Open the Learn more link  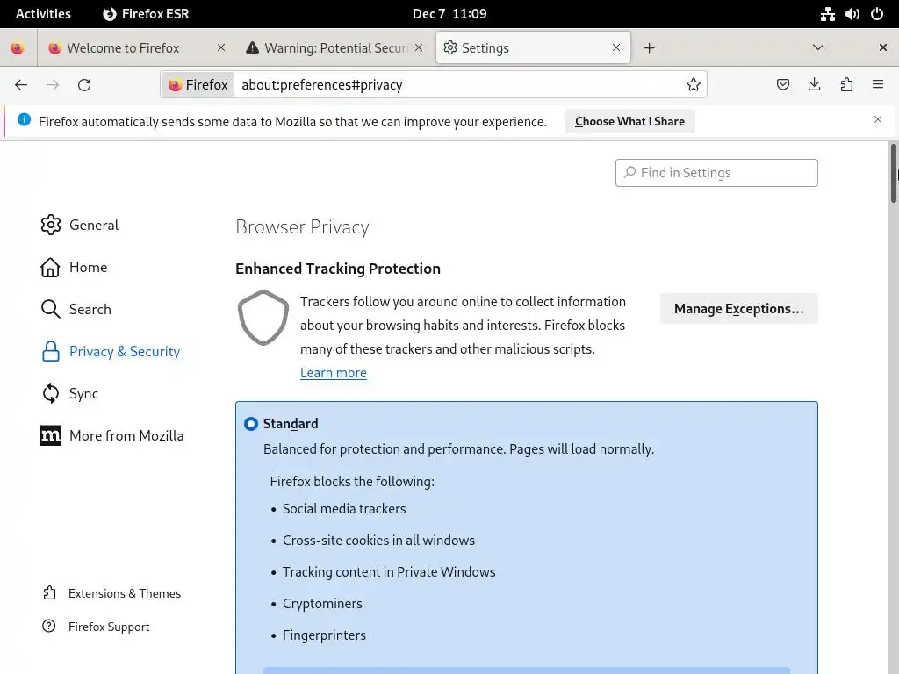tap(334, 373)
